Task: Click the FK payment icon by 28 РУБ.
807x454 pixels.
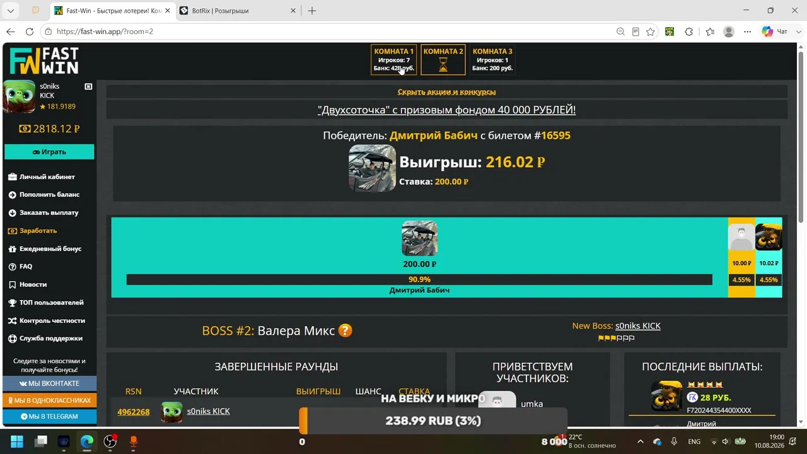Action: [692, 397]
